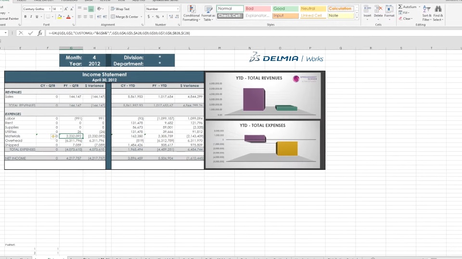
Task: Apply the Check Cell style
Action: coord(230,15)
